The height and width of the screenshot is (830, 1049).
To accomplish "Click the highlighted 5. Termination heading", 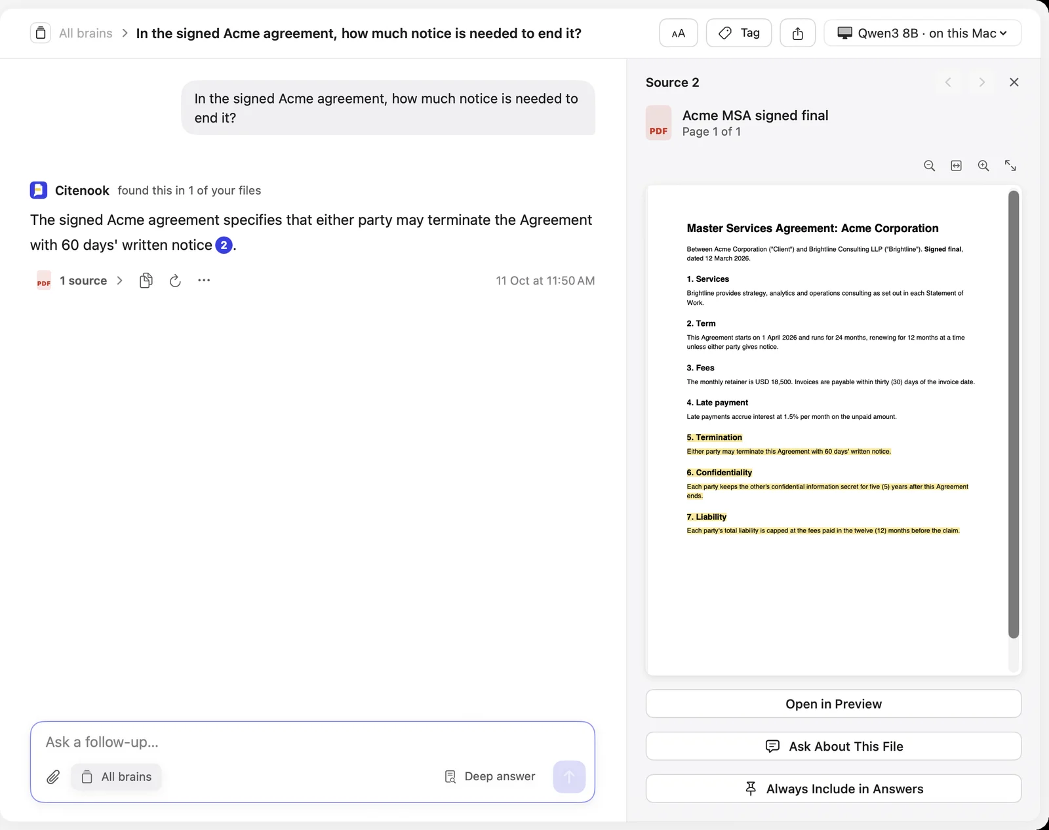I will (x=714, y=437).
